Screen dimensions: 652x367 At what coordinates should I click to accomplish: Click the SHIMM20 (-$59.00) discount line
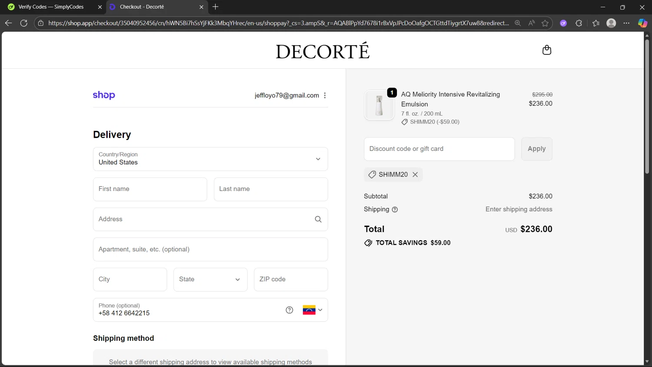click(435, 122)
